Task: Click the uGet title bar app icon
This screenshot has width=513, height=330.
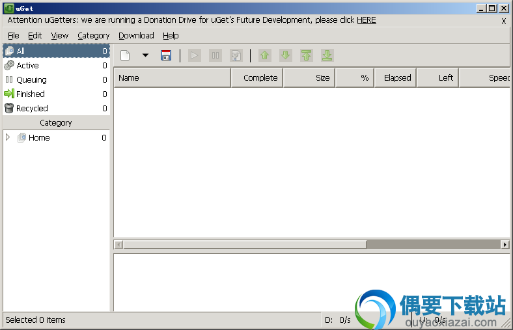Action: point(9,8)
